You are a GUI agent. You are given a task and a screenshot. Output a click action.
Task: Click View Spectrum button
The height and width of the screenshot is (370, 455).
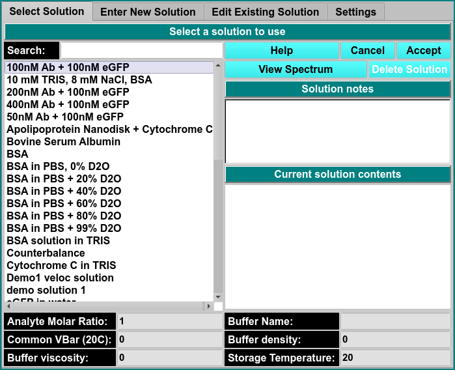click(296, 70)
